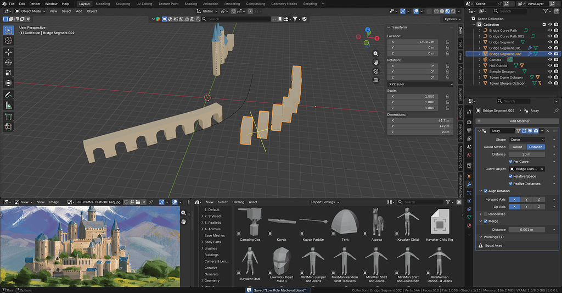Select the Move tool

tap(8, 52)
